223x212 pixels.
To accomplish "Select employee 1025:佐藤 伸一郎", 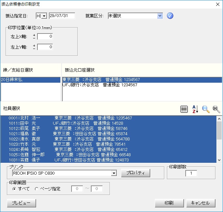I will click(x=109, y=155).
